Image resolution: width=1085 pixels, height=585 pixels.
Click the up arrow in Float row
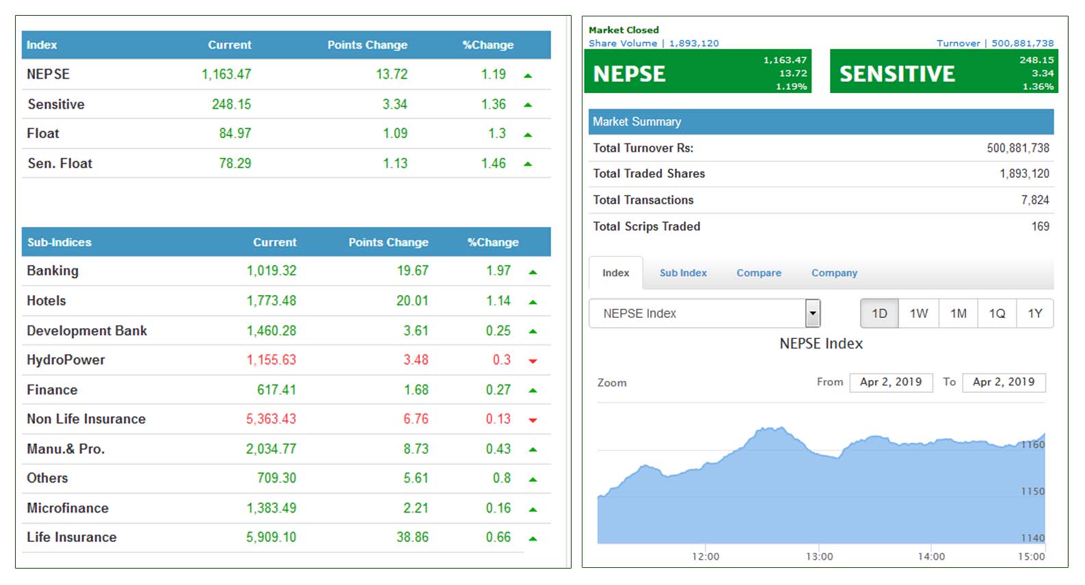tap(528, 135)
